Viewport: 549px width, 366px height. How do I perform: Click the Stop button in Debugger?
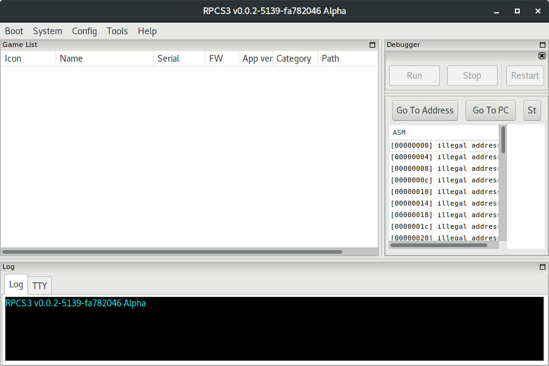click(472, 76)
